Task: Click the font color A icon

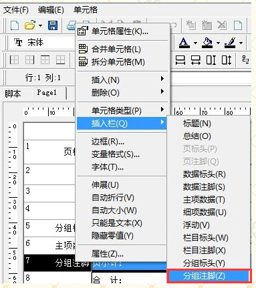Action: [x=184, y=43]
